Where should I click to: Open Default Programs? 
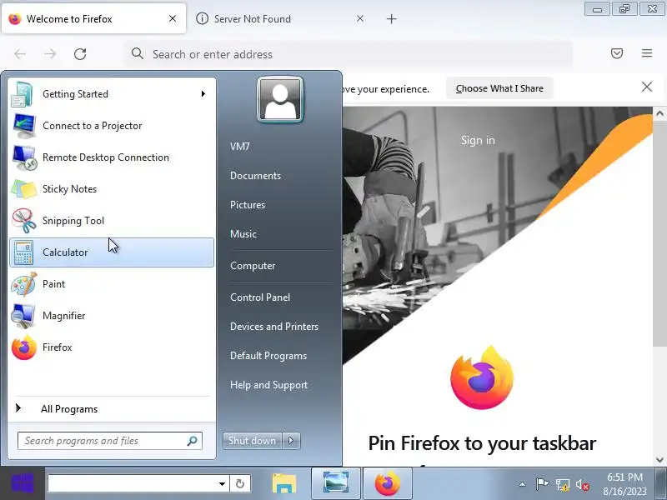tap(268, 356)
